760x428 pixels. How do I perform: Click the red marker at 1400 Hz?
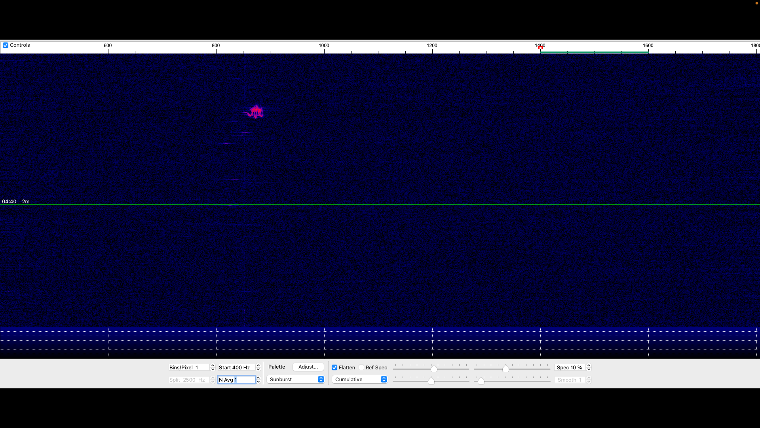(x=540, y=48)
